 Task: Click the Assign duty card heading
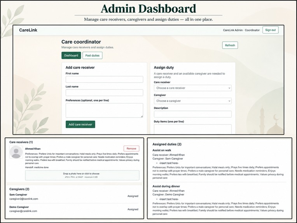(x=164, y=67)
